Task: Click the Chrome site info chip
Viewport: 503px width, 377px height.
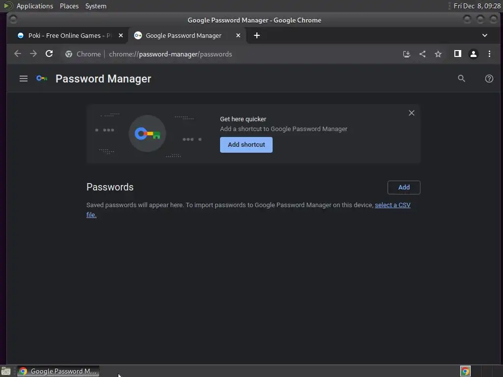Action: pos(83,54)
